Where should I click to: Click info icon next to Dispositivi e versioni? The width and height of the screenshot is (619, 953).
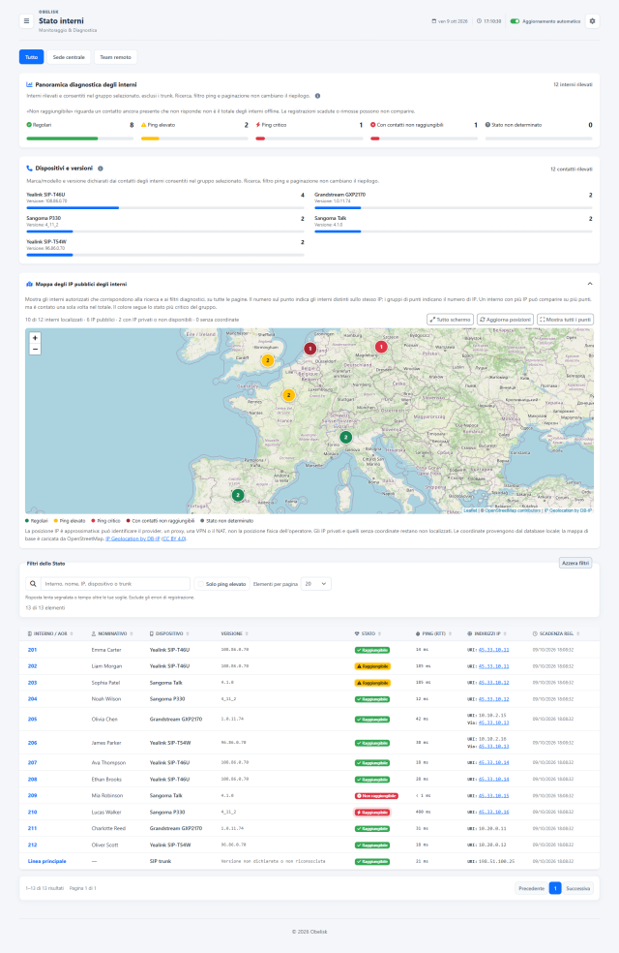(101, 169)
